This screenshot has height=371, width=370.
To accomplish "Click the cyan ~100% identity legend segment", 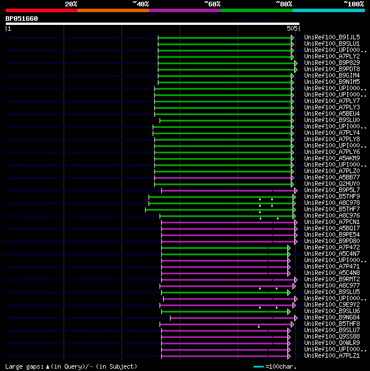I will coord(328,10).
